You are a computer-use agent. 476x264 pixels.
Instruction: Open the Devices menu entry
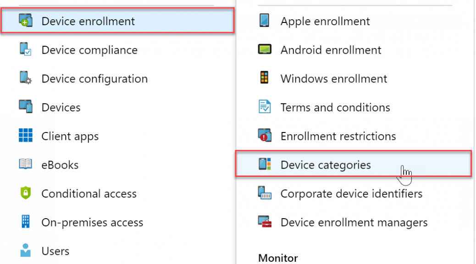61,107
